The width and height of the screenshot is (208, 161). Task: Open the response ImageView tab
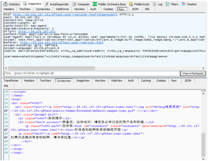[83, 81]
